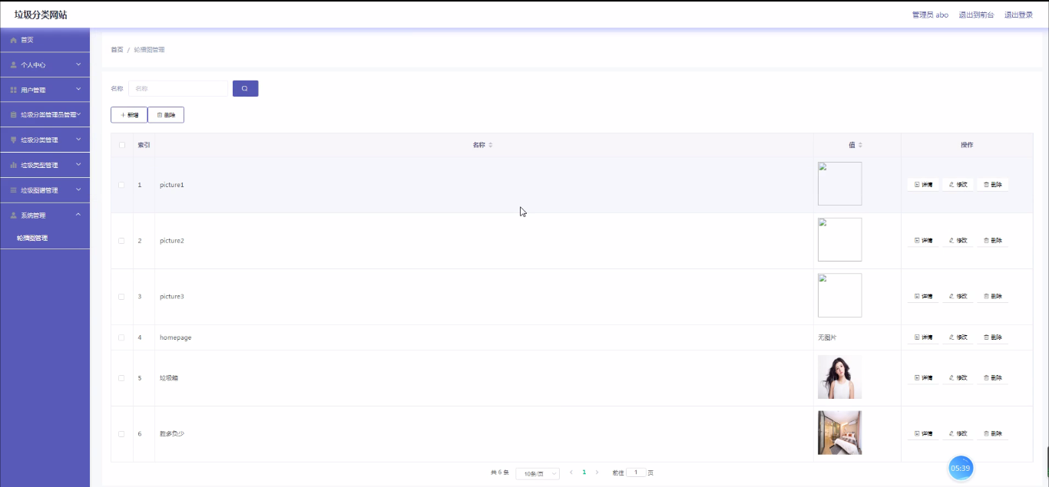Click the 退出登录 link in header
This screenshot has height=487, width=1049.
pos(1018,15)
